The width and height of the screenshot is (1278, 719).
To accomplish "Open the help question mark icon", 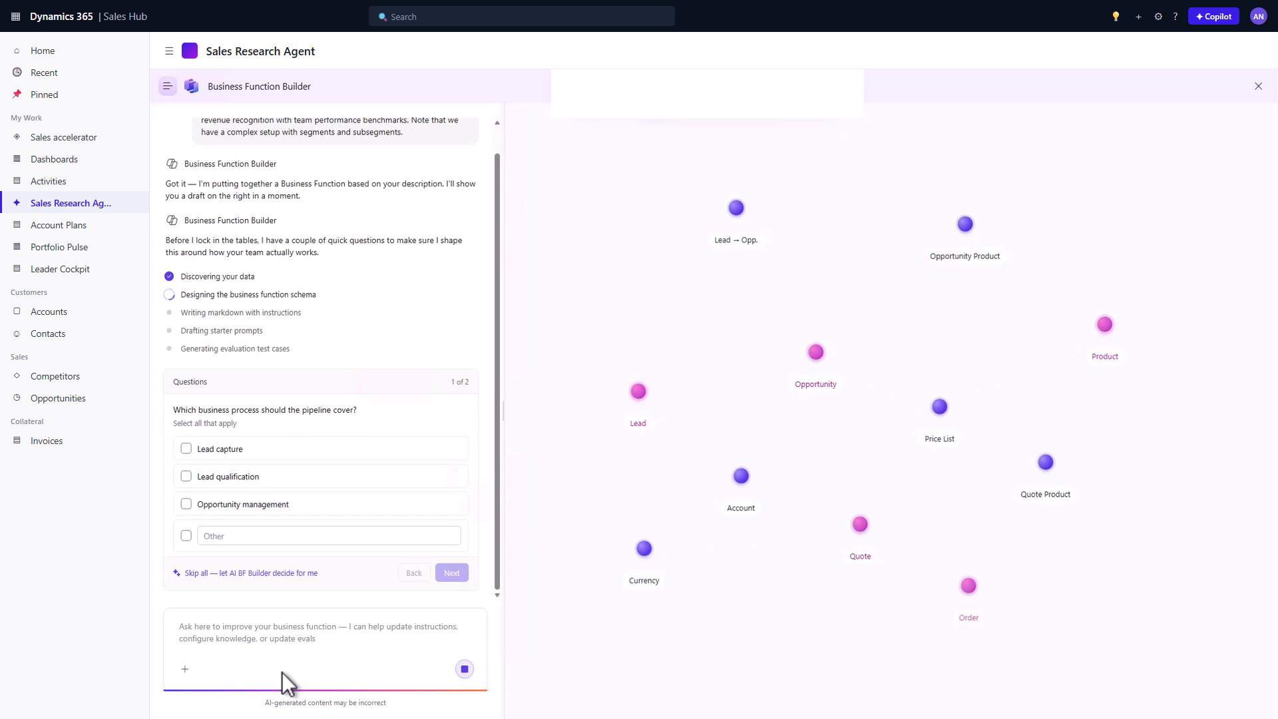I will (1175, 17).
